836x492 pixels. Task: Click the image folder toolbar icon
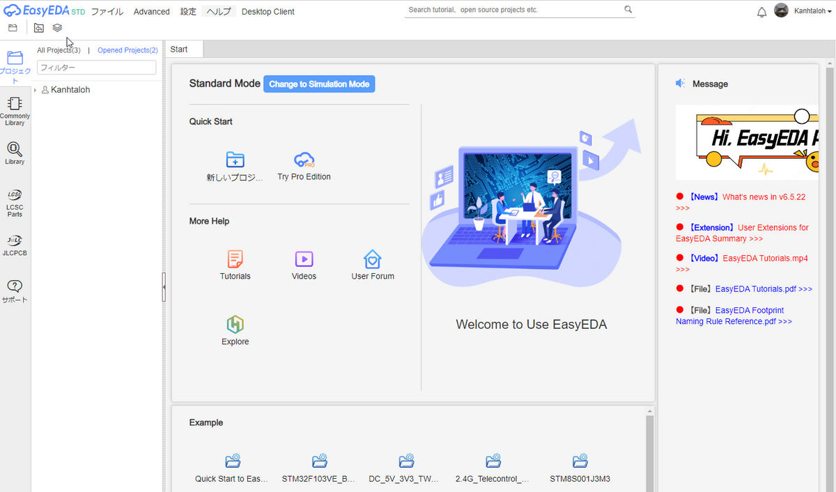(x=39, y=28)
